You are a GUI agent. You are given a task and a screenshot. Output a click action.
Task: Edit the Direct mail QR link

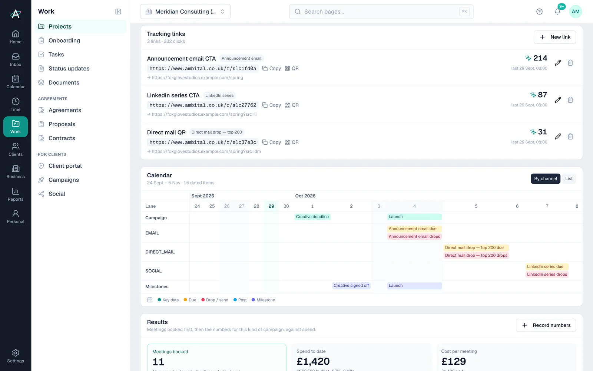pos(558,137)
